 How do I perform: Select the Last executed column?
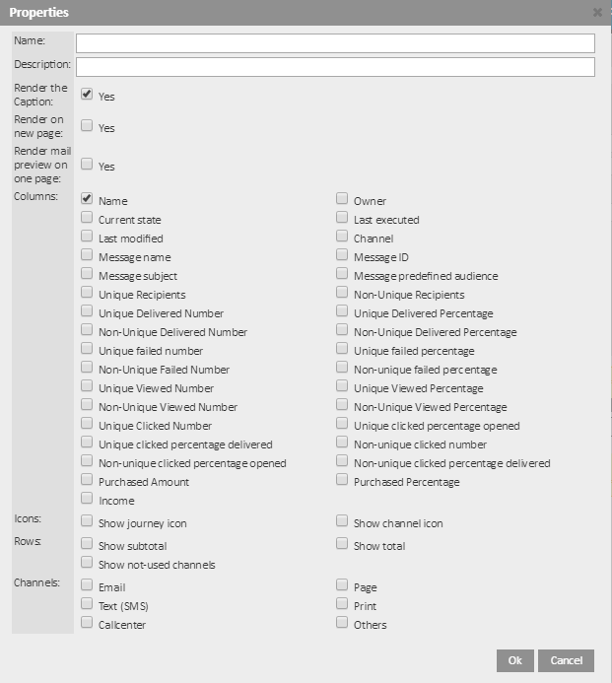342,218
